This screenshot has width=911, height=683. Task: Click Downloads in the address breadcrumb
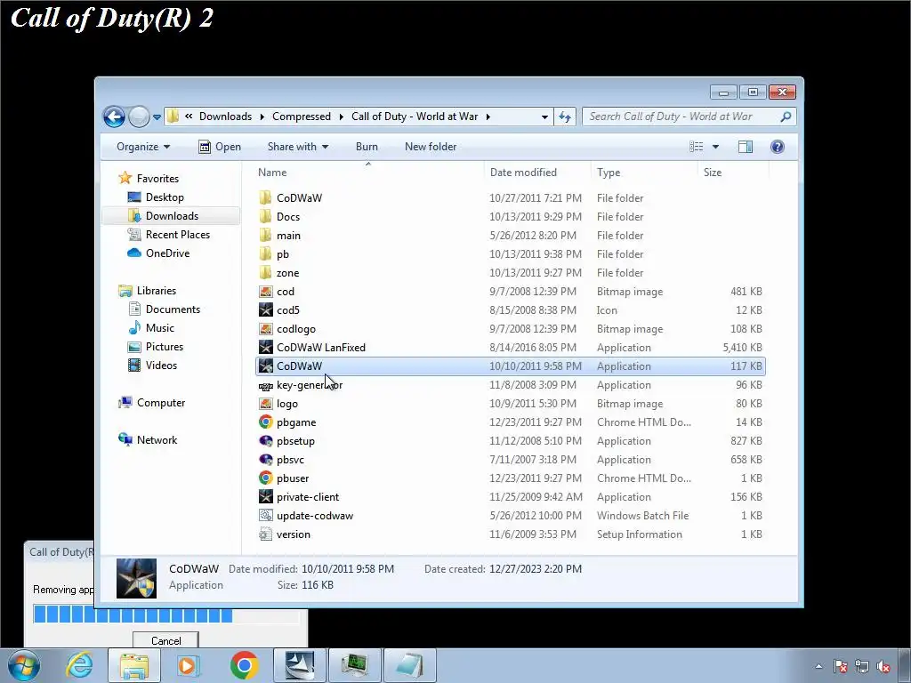point(225,117)
